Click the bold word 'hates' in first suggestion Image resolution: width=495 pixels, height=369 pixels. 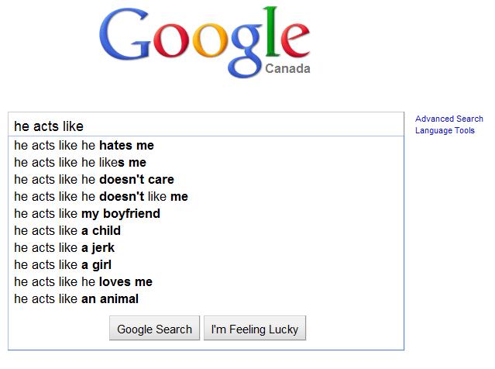[x=115, y=146]
